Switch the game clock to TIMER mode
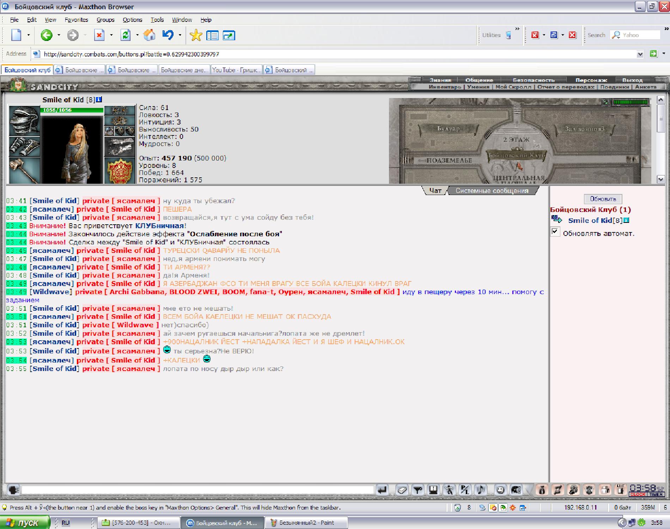 [x=656, y=494]
